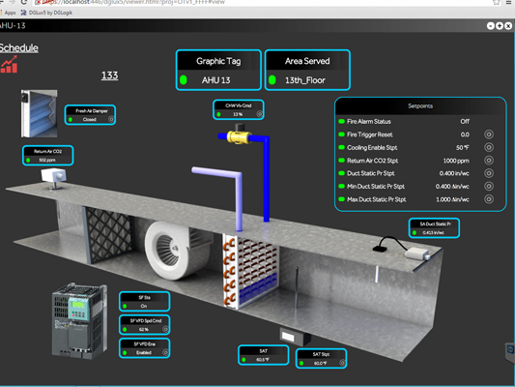Open the Schedule link
The width and height of the screenshot is (515, 387).
pos(18,48)
